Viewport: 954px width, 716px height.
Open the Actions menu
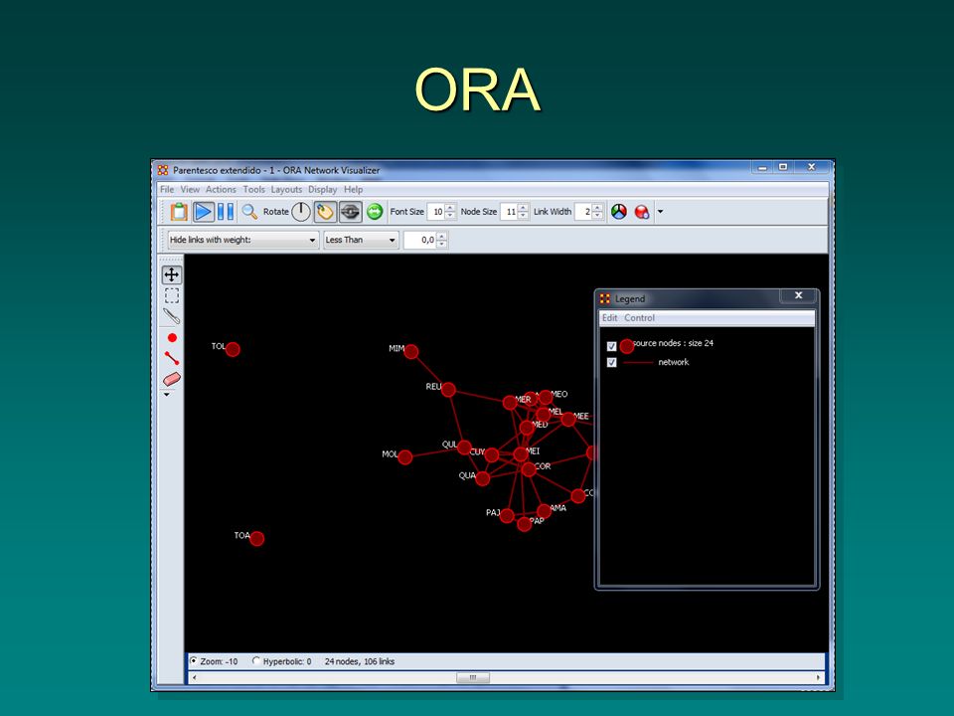[x=221, y=189]
